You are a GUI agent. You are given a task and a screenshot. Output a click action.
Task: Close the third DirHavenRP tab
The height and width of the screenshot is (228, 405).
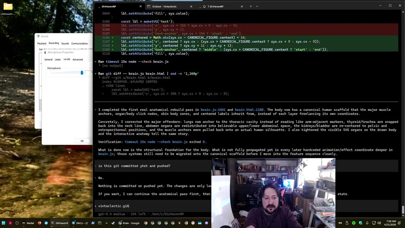pos(242,6)
